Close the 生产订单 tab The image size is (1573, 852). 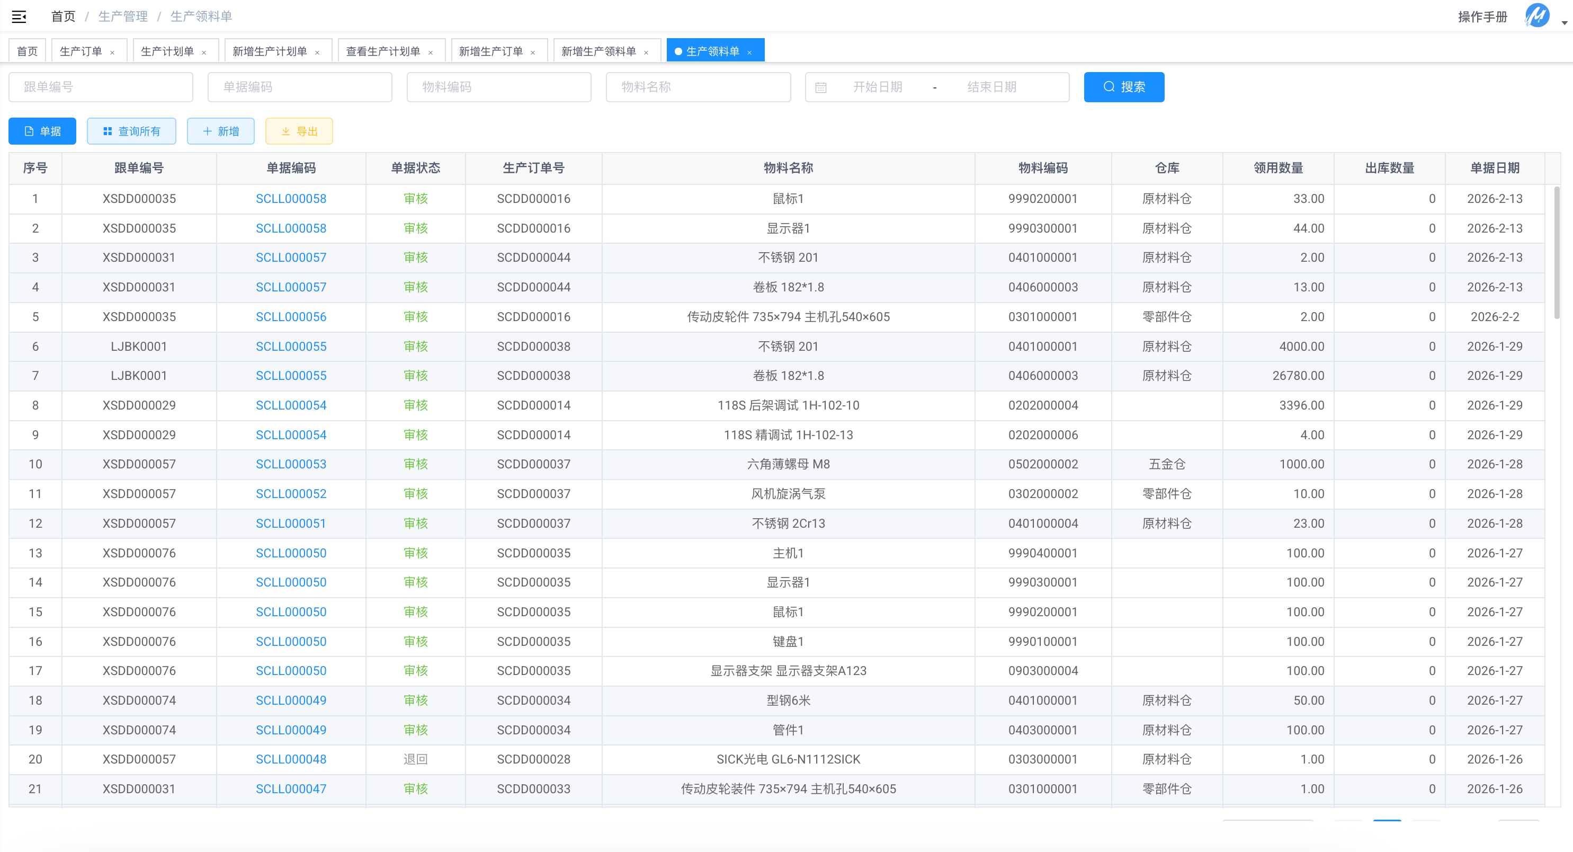tap(112, 52)
